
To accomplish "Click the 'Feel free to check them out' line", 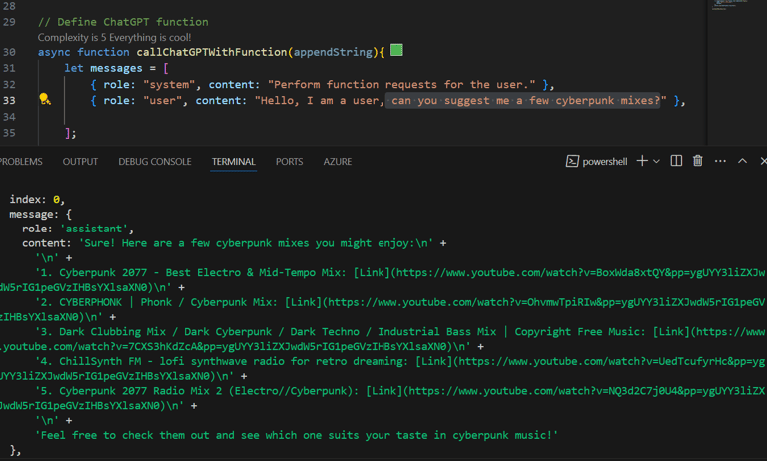I will click(297, 435).
